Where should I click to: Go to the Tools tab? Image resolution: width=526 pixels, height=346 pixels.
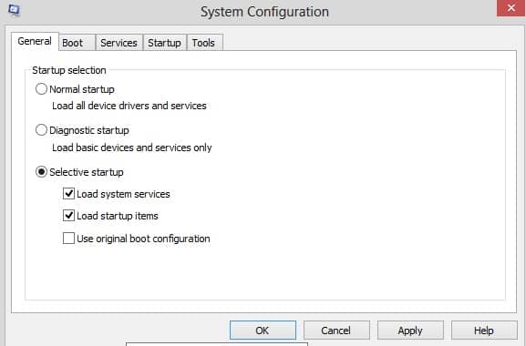(x=204, y=43)
